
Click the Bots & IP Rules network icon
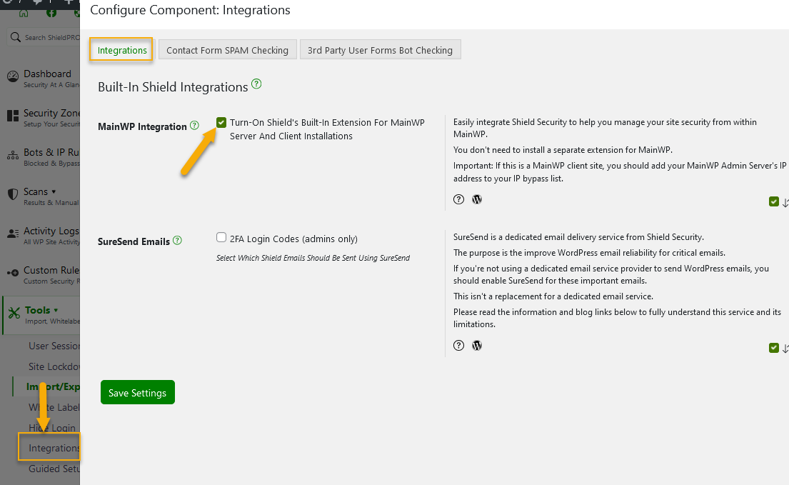(x=13, y=156)
